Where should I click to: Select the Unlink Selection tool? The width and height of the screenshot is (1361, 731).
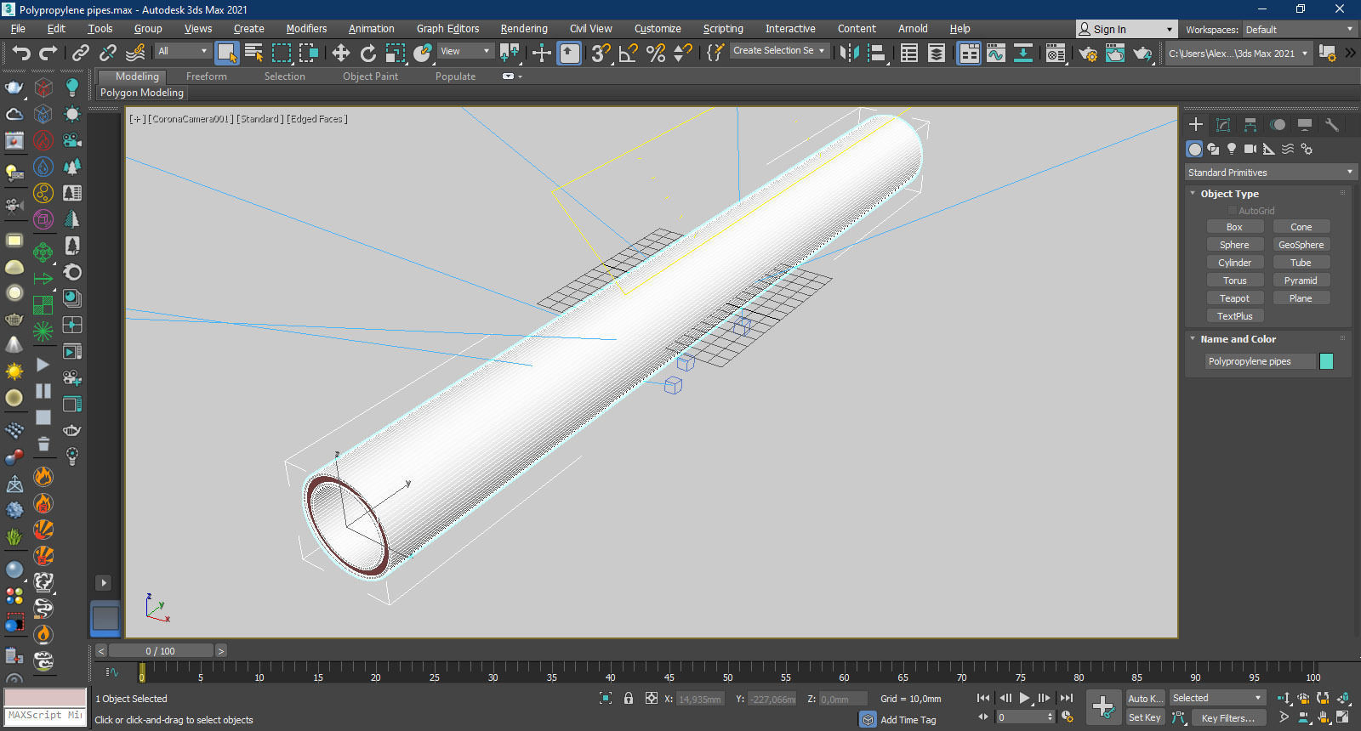tap(108, 54)
